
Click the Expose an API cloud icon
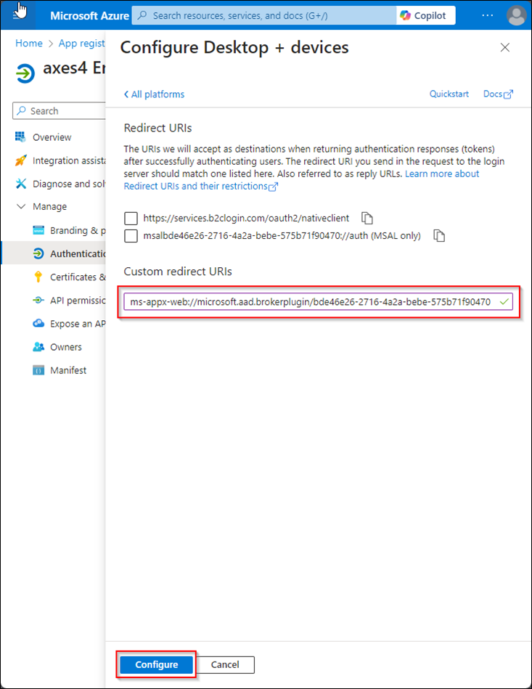38,323
